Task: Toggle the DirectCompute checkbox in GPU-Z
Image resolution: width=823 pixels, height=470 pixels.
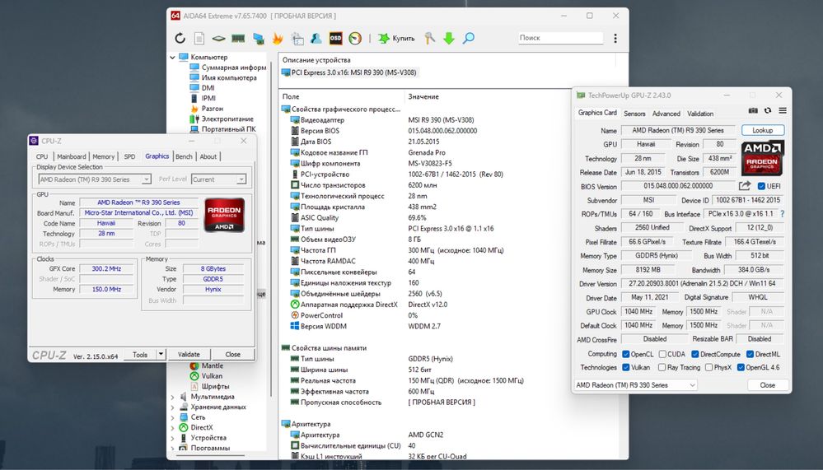Action: pyautogui.click(x=695, y=354)
